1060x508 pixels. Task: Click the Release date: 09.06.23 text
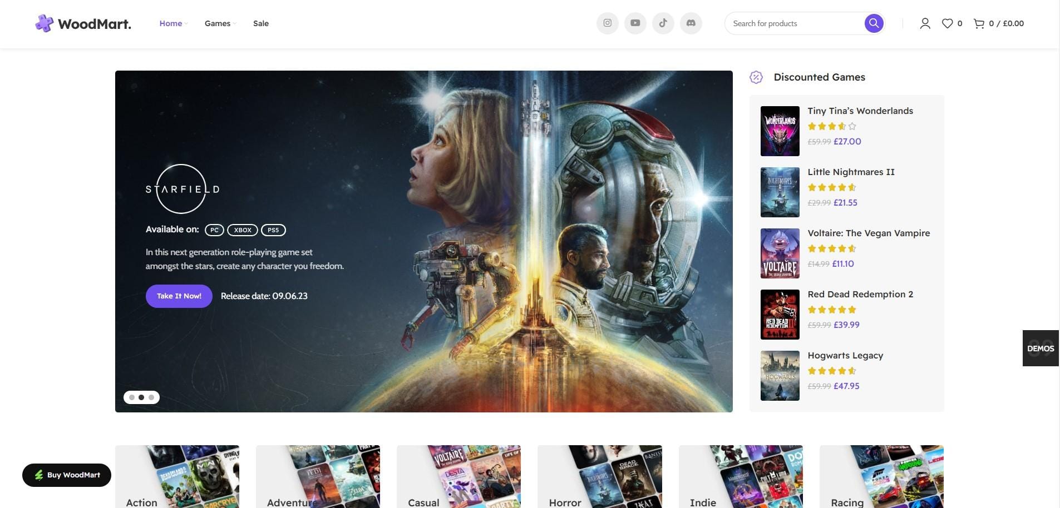point(264,296)
